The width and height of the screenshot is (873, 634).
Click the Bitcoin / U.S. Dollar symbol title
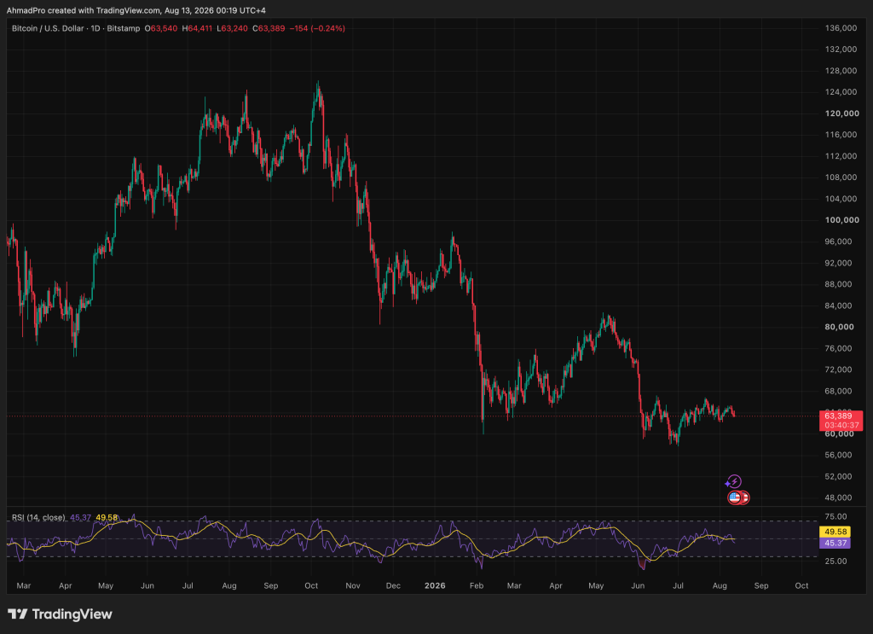[48, 28]
